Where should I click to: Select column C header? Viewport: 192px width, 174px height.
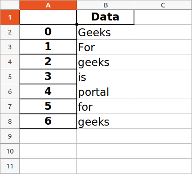163,5
